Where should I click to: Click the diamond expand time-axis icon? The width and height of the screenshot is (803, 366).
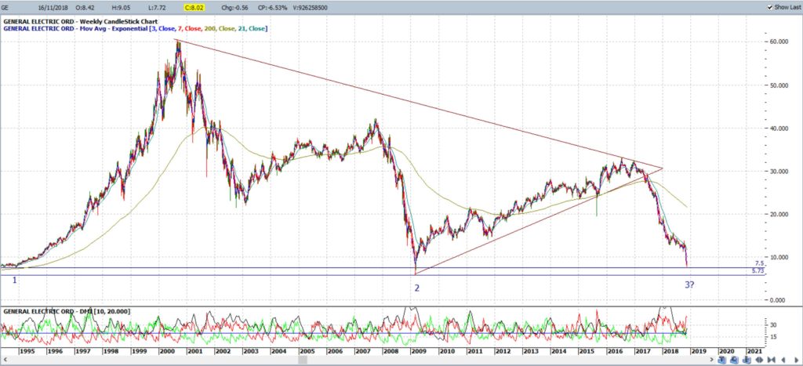759,360
